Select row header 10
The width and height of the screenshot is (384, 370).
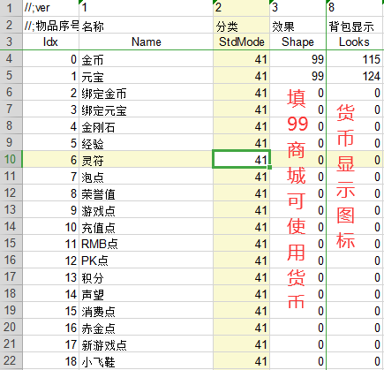pyautogui.click(x=11, y=159)
